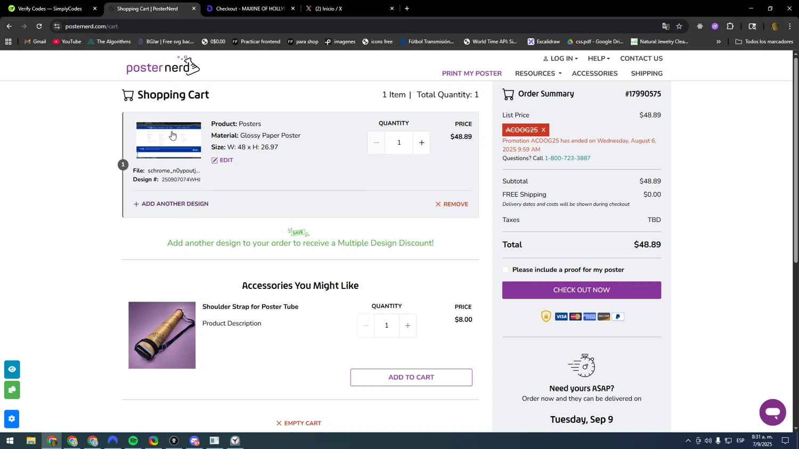Remove the ACOOG25 promo code via x
The image size is (799, 449).
pos(543,130)
